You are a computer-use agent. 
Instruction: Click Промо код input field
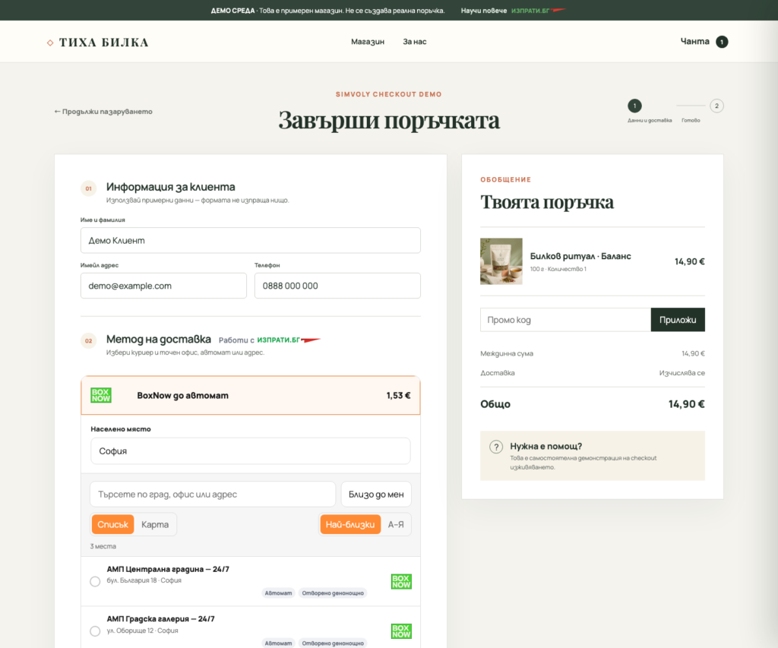click(x=565, y=320)
